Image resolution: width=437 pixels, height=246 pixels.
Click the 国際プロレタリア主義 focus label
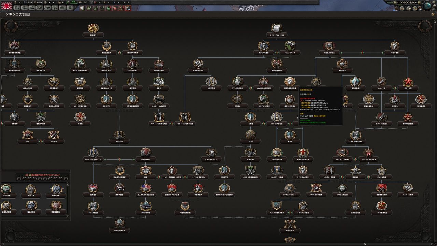point(172,195)
